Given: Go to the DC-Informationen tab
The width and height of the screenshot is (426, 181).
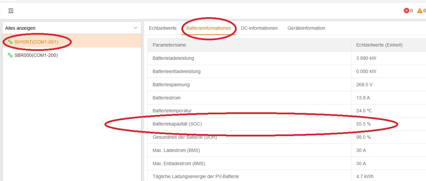Looking at the screenshot, I should (x=259, y=28).
